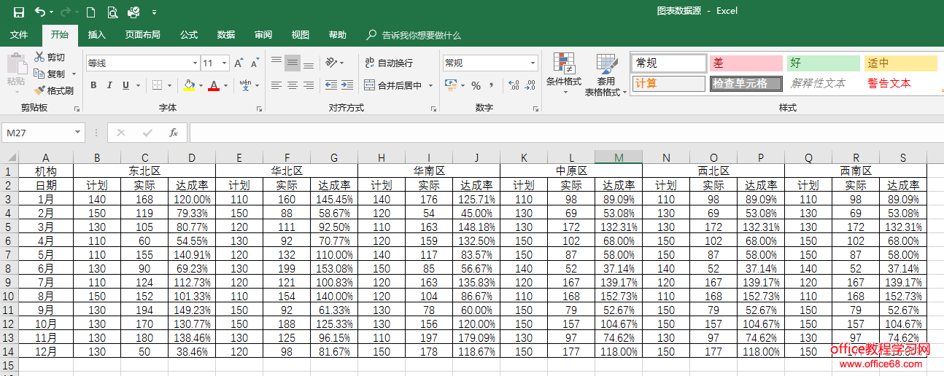Open the Merge and Center dropdown arrow
Screen dimensions: 944x376
click(x=430, y=85)
